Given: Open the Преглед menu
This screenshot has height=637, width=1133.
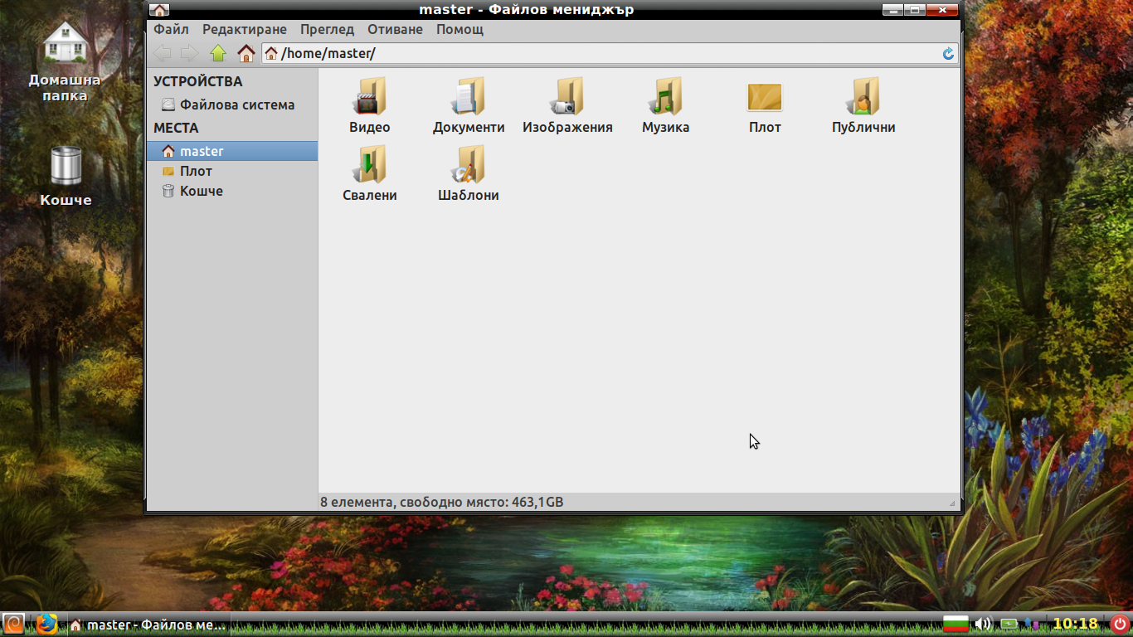Looking at the screenshot, I should [x=327, y=29].
